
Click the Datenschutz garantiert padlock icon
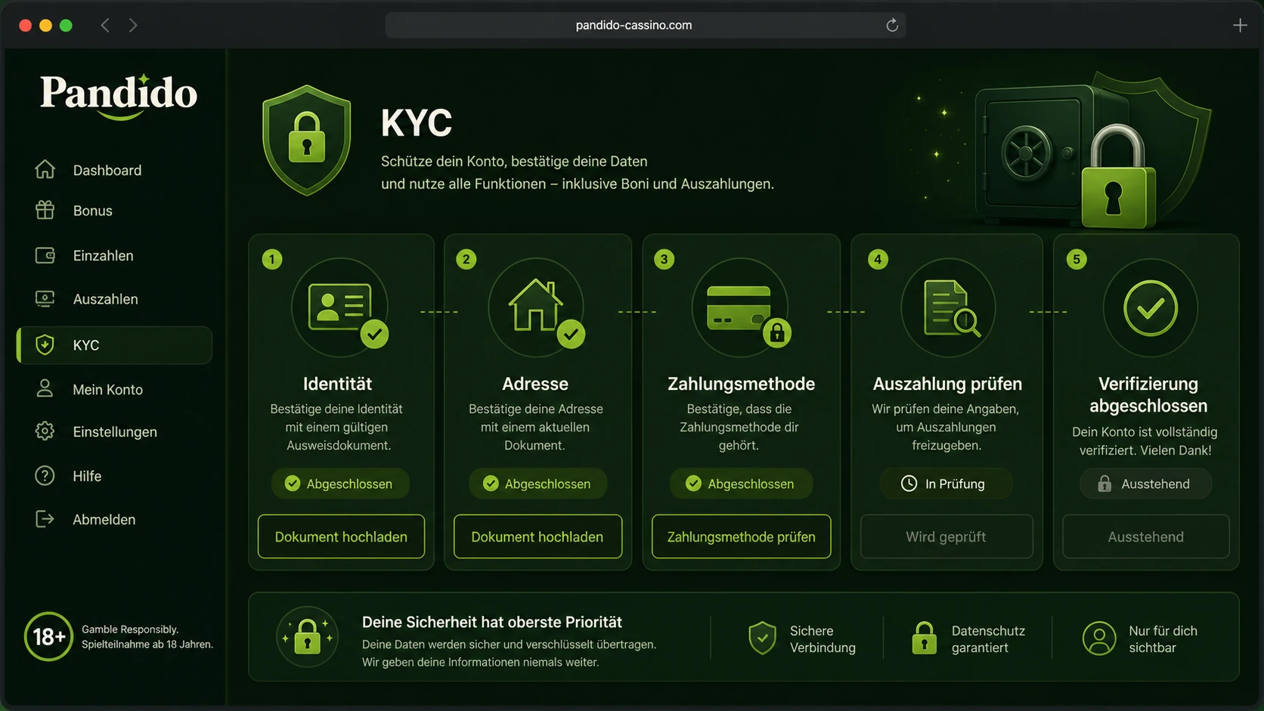coord(924,638)
